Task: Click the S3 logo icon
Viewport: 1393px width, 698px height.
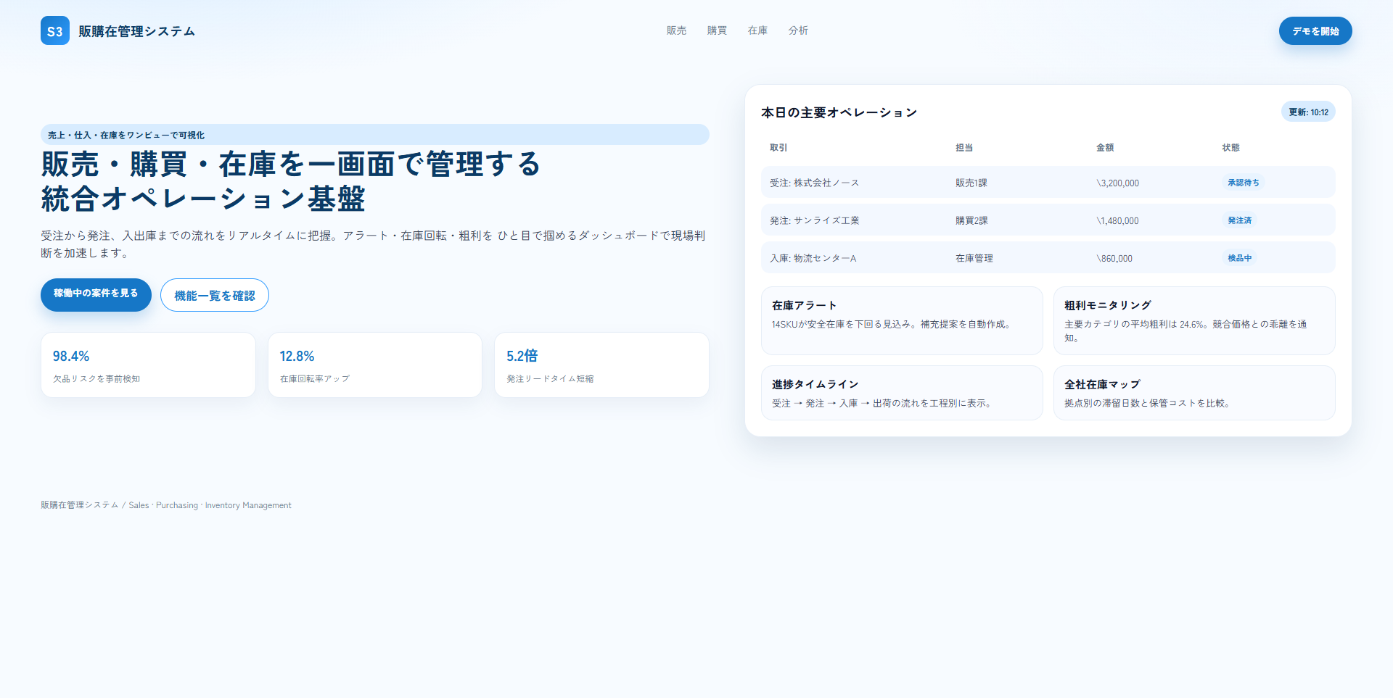Action: [x=55, y=30]
